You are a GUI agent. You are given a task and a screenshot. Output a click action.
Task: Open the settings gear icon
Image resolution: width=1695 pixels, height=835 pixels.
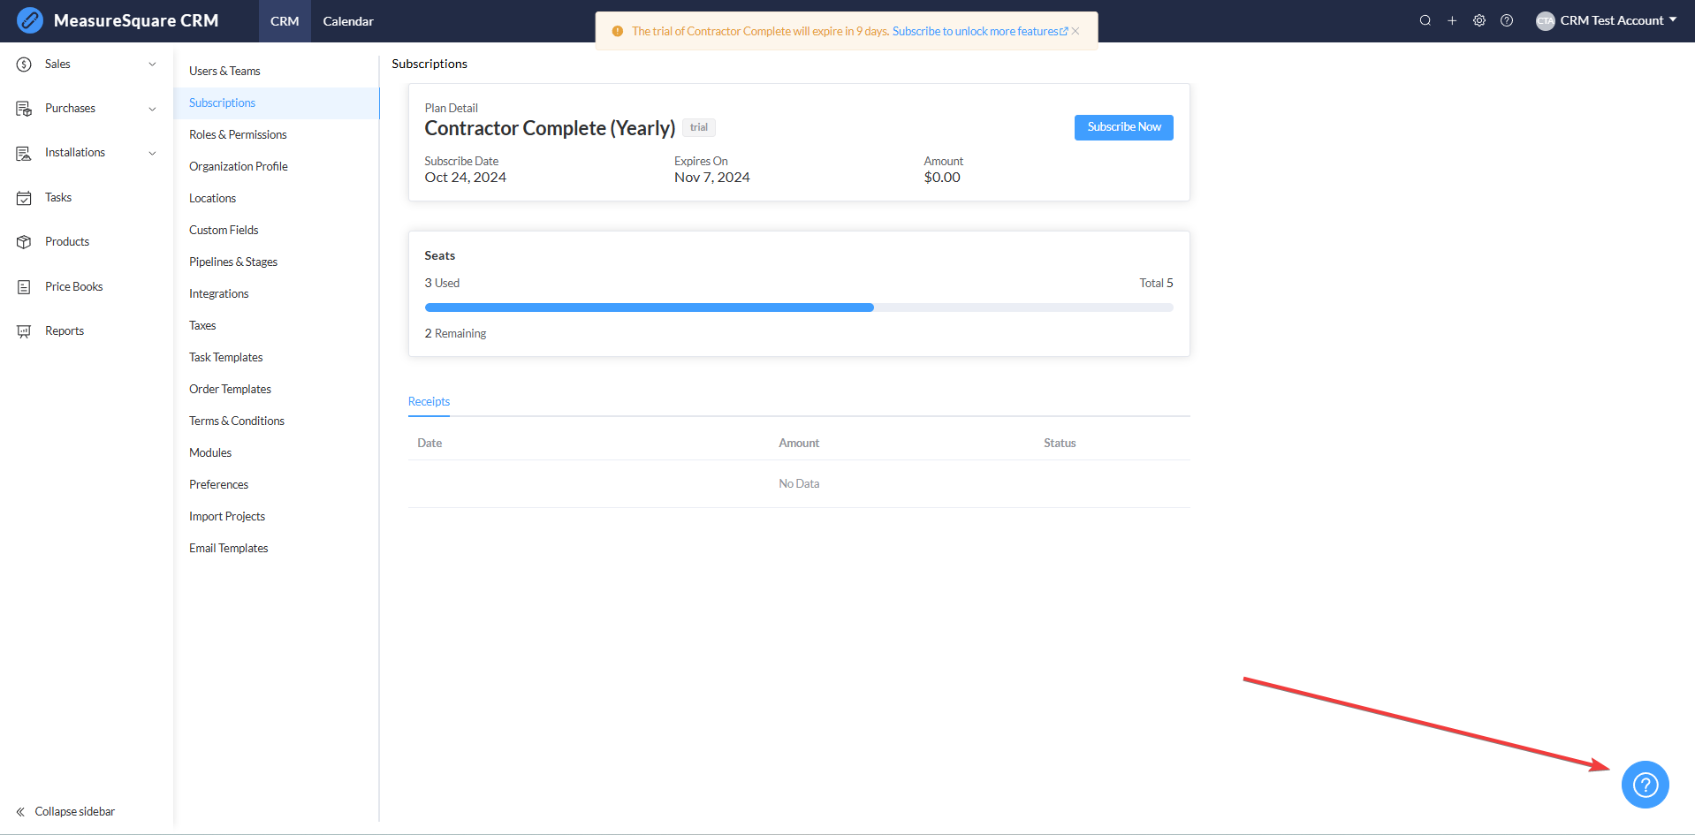click(1479, 20)
